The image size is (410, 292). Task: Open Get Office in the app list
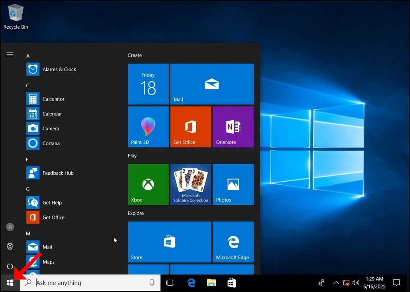45,217
